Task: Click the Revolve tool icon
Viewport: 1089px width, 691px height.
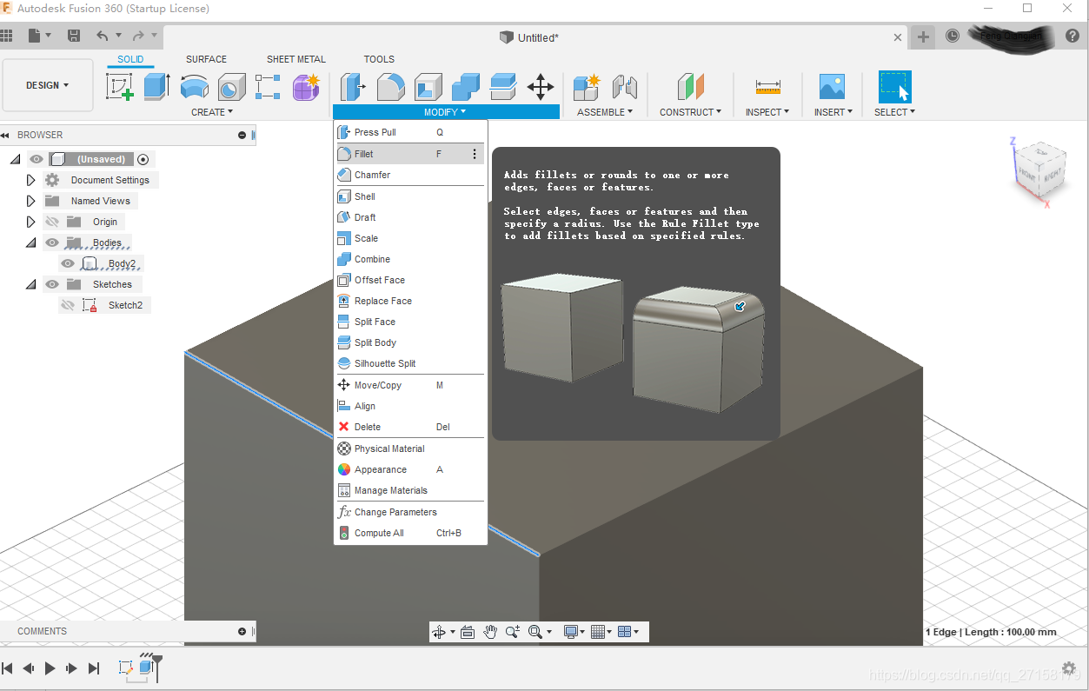Action: tap(194, 87)
